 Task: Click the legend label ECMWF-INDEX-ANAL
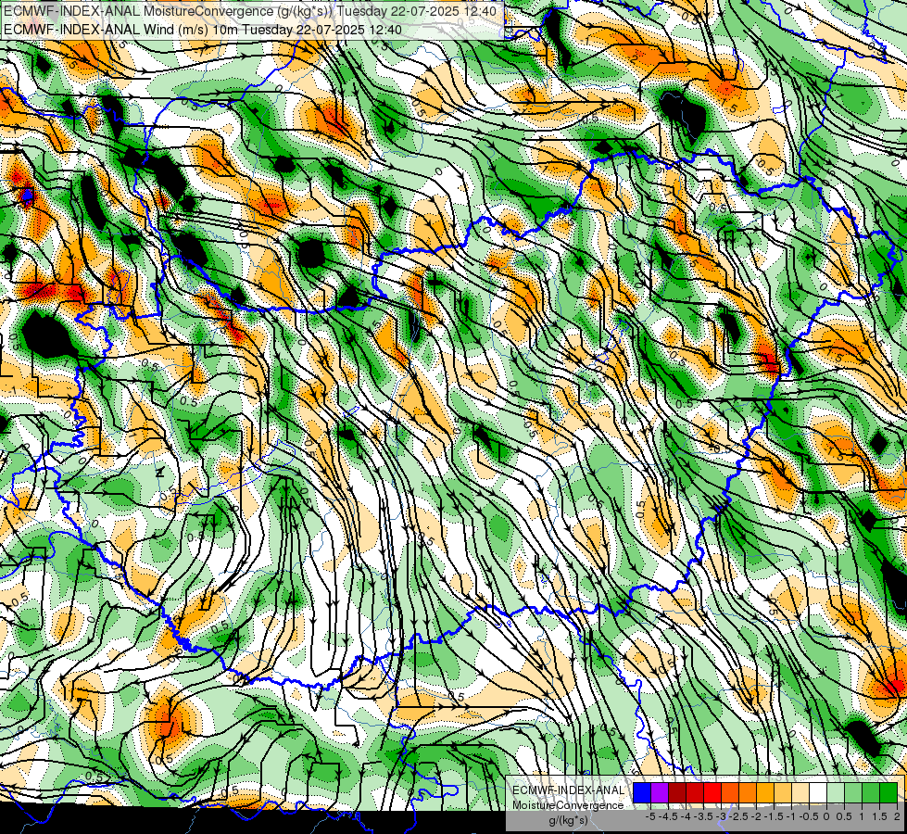tap(569, 790)
